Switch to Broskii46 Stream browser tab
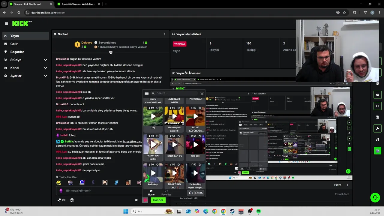The image size is (384, 216). pos(79,4)
